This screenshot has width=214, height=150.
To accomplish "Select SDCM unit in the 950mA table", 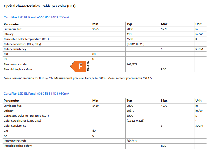I will tap(199, 126).
